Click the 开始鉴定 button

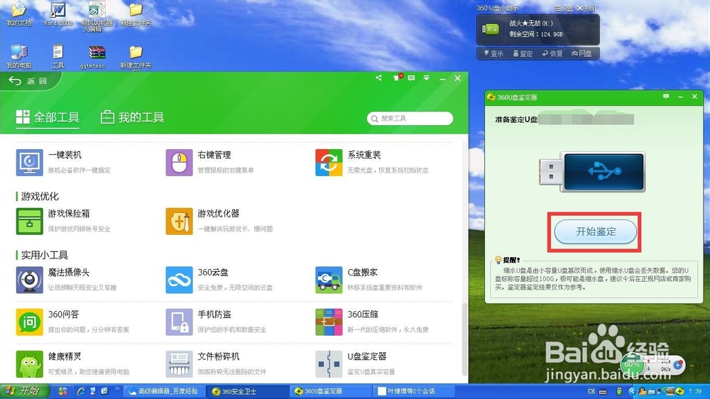click(595, 232)
